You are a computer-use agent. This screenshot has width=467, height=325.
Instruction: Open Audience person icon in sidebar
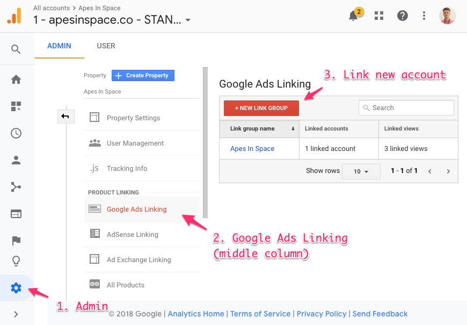point(16,160)
